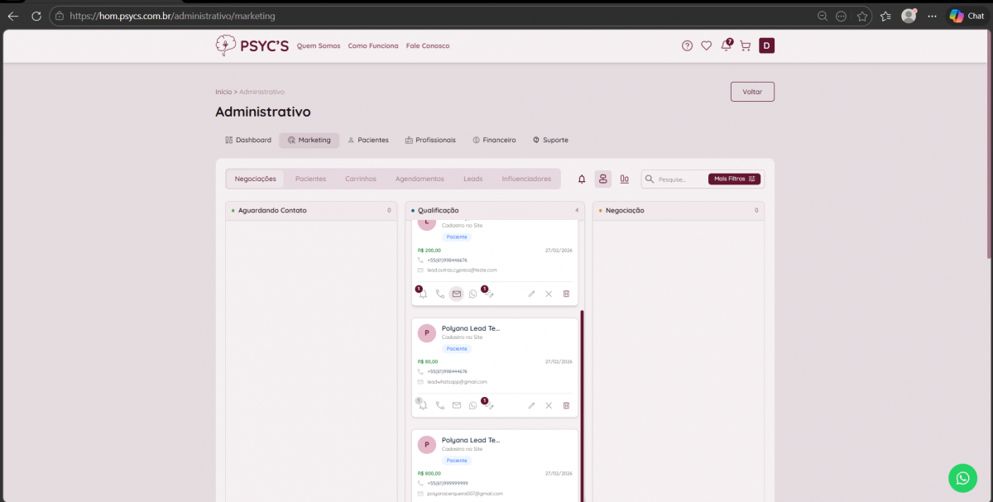Click phone call icon on the lead.outros.cypress card
The image size is (993, 502).
coord(440,294)
